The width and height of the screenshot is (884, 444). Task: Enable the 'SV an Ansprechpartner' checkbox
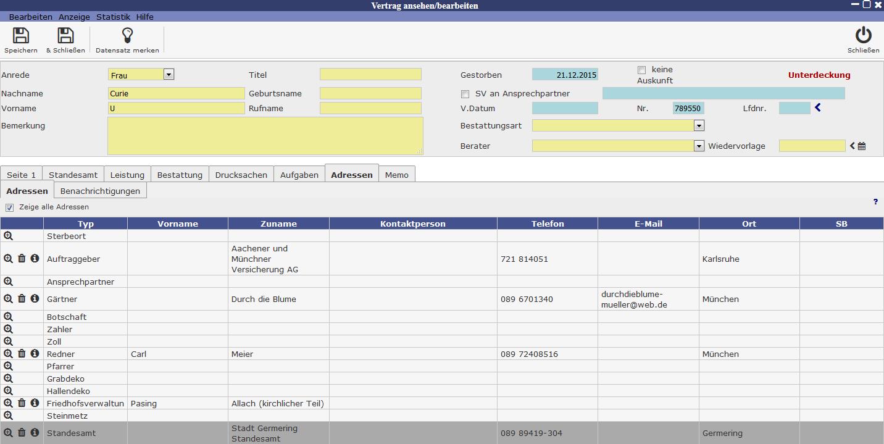465,94
